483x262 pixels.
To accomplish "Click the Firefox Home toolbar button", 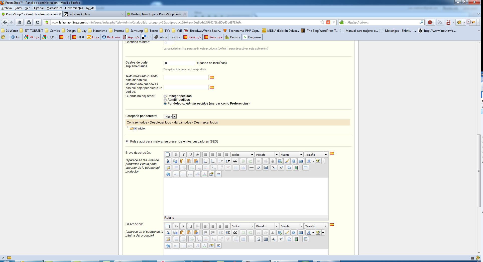I will [20, 22].
